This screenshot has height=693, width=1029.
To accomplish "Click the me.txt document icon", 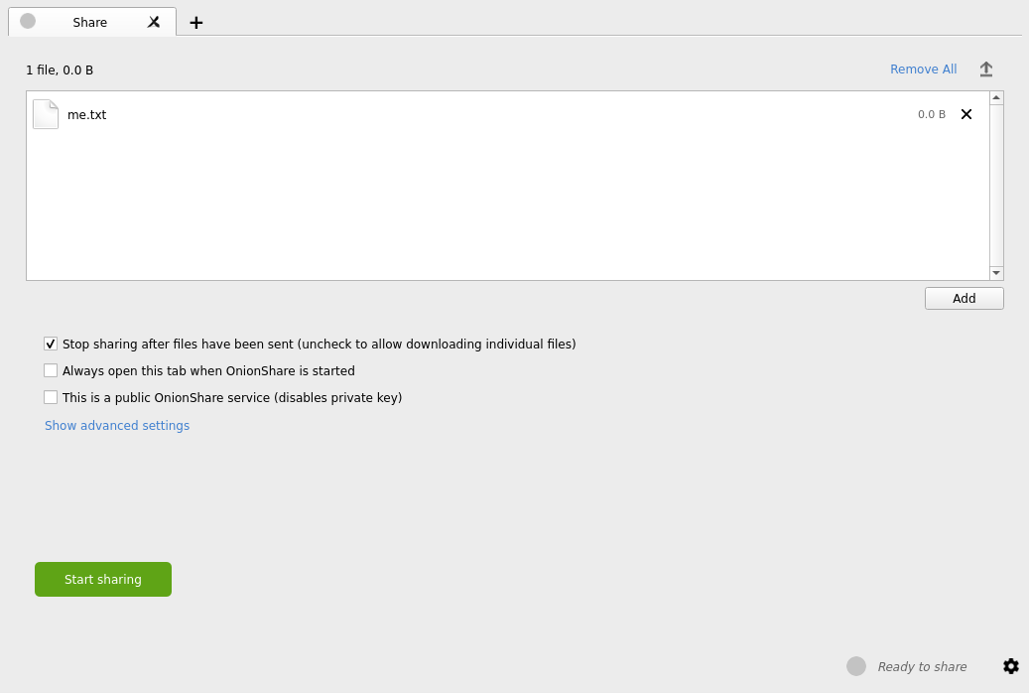I will coord(46,114).
